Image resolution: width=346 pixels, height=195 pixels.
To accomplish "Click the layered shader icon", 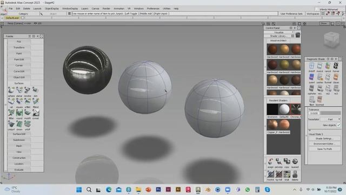I will click(295, 161).
